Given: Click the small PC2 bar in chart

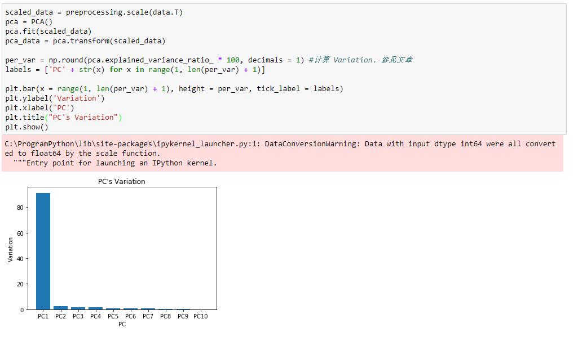Looking at the screenshot, I should point(60,308).
